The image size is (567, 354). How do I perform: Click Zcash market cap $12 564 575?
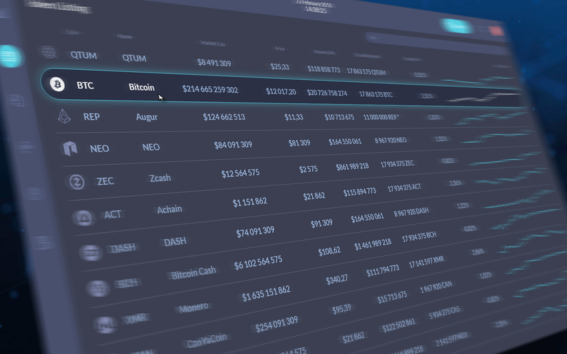click(240, 173)
